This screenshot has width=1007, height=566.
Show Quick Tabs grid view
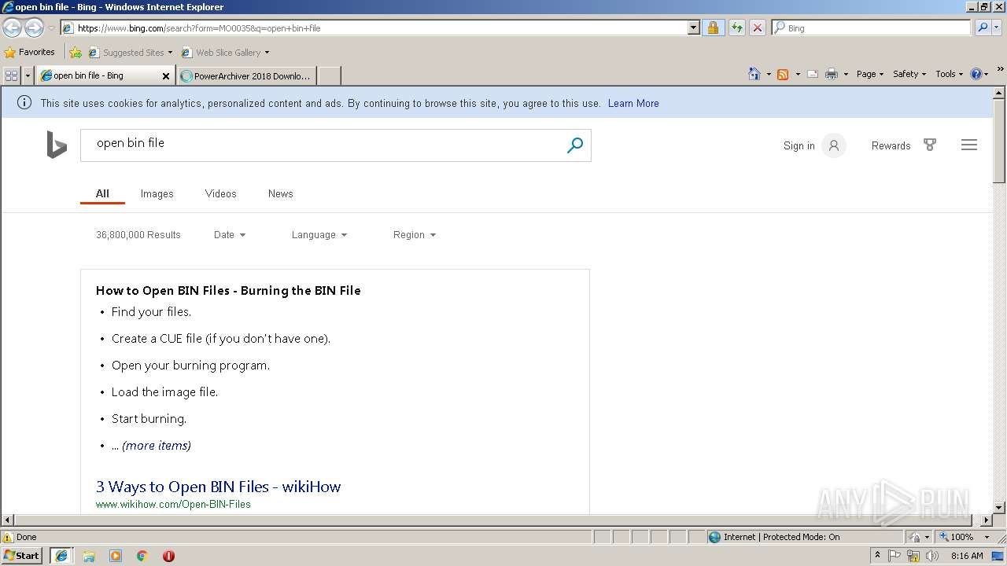11,75
